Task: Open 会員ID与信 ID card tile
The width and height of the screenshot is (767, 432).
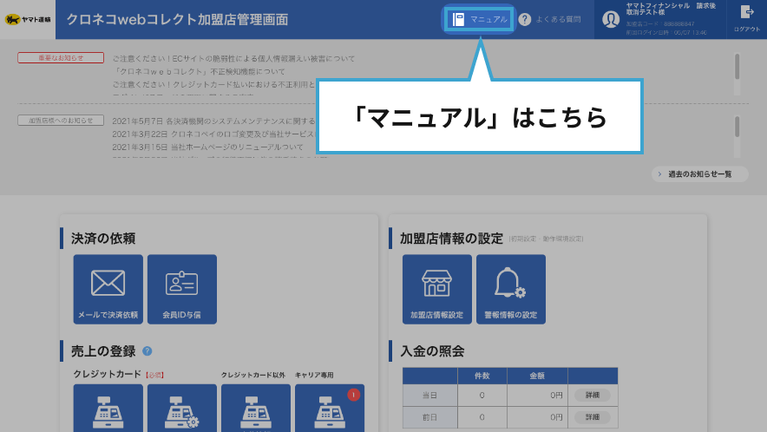Action: (182, 289)
